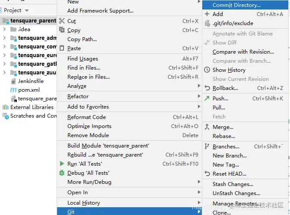Click the tensquare_parent root folder icon

click(x=6, y=21)
